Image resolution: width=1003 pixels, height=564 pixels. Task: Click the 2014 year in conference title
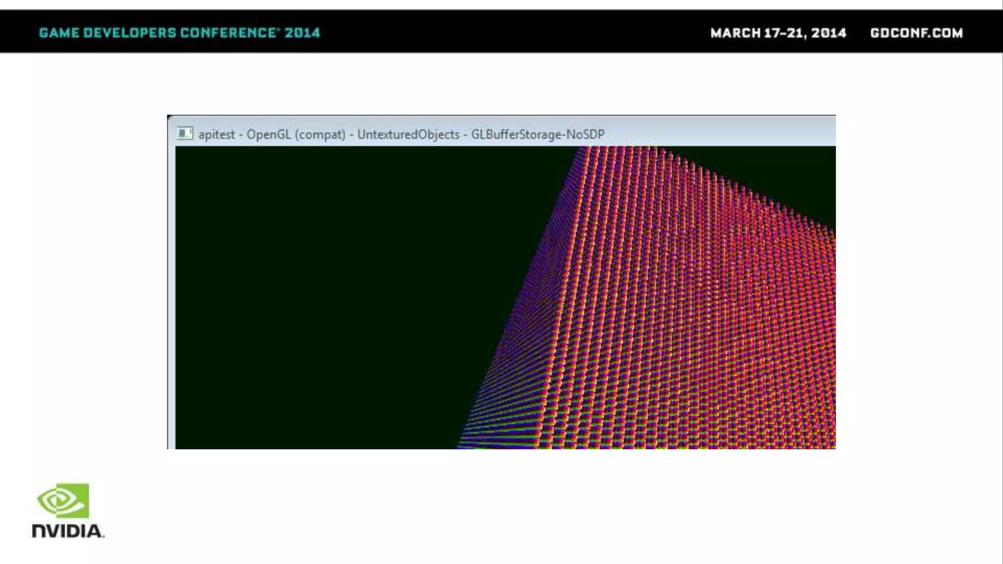click(x=302, y=33)
